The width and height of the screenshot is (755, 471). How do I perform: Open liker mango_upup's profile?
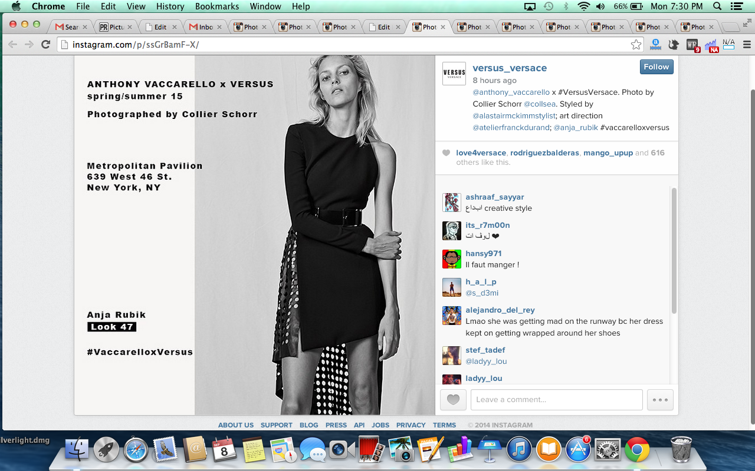(x=608, y=153)
